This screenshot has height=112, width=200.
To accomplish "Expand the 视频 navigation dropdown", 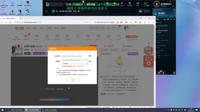I will pos(49,28).
